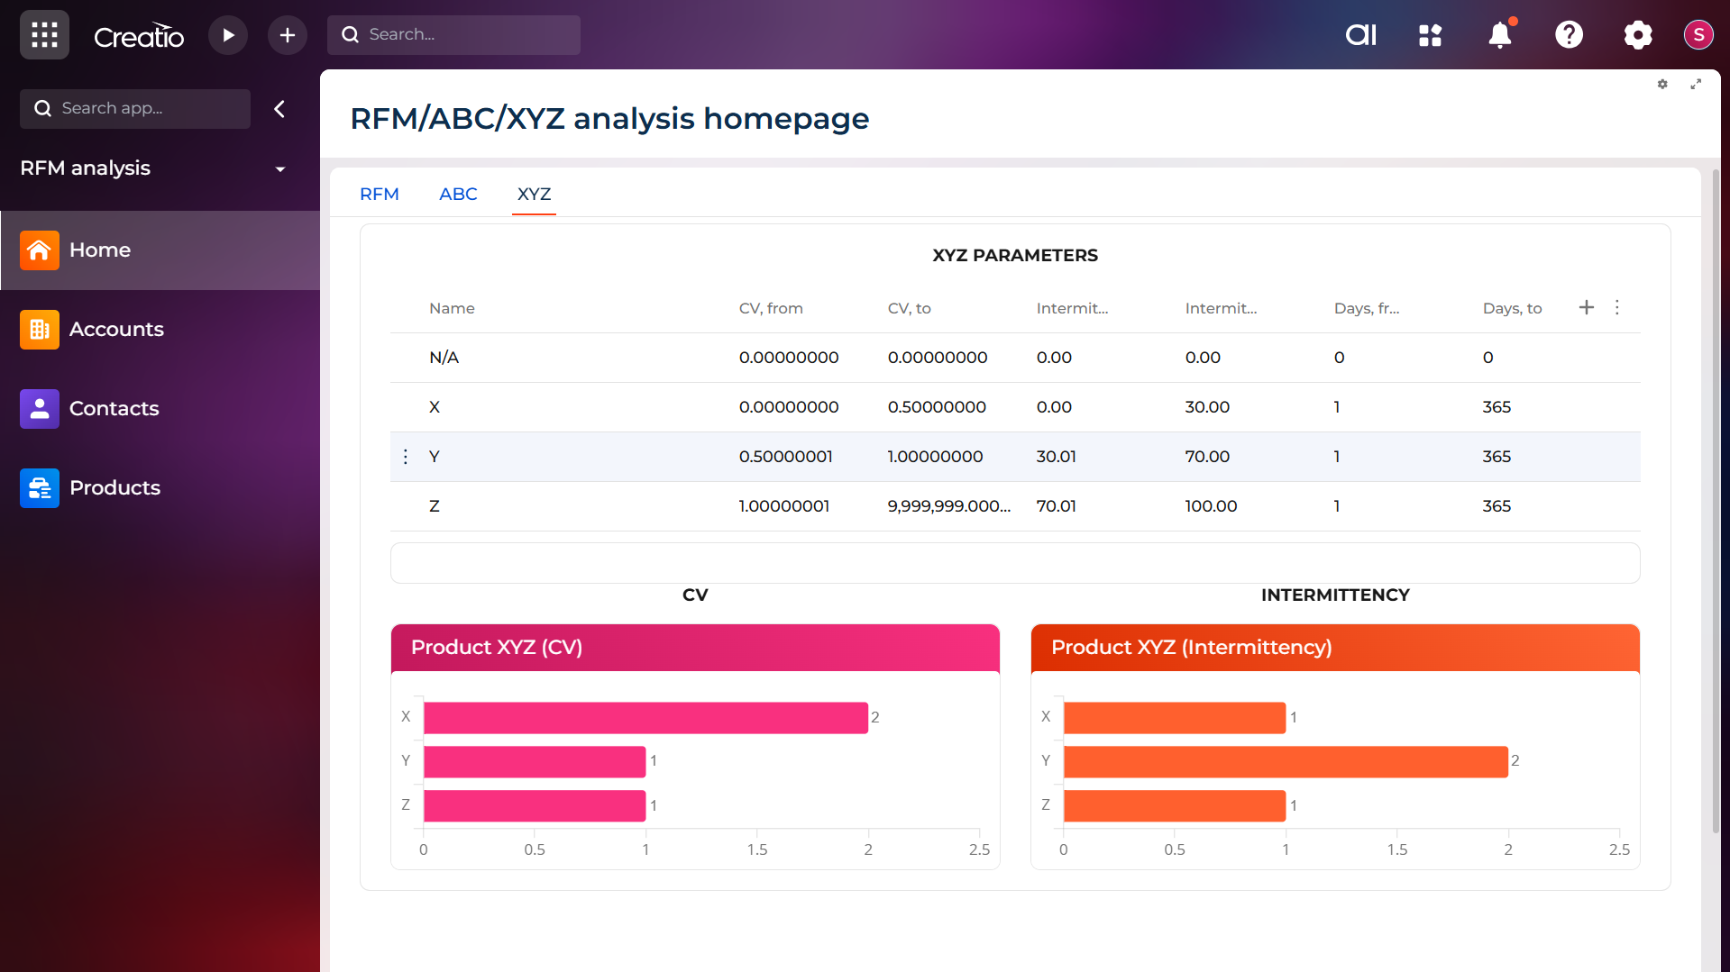Click the global Search field
Viewport: 1730px width, 972px height.
tap(453, 35)
